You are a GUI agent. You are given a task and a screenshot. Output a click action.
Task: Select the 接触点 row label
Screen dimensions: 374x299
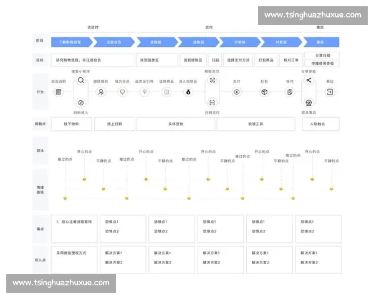[41, 124]
